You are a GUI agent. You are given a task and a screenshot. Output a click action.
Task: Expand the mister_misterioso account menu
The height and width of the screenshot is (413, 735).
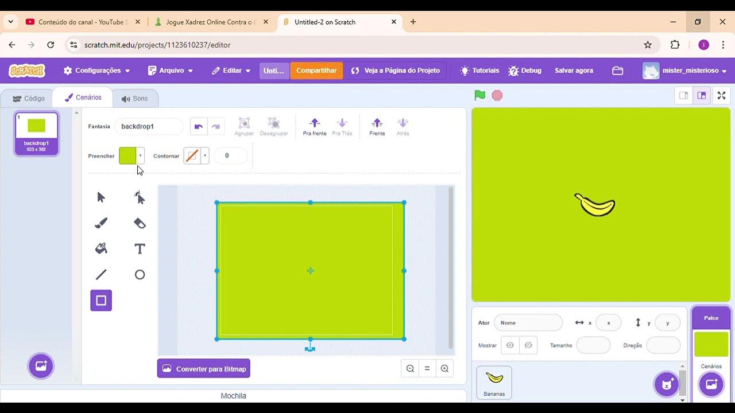point(685,71)
